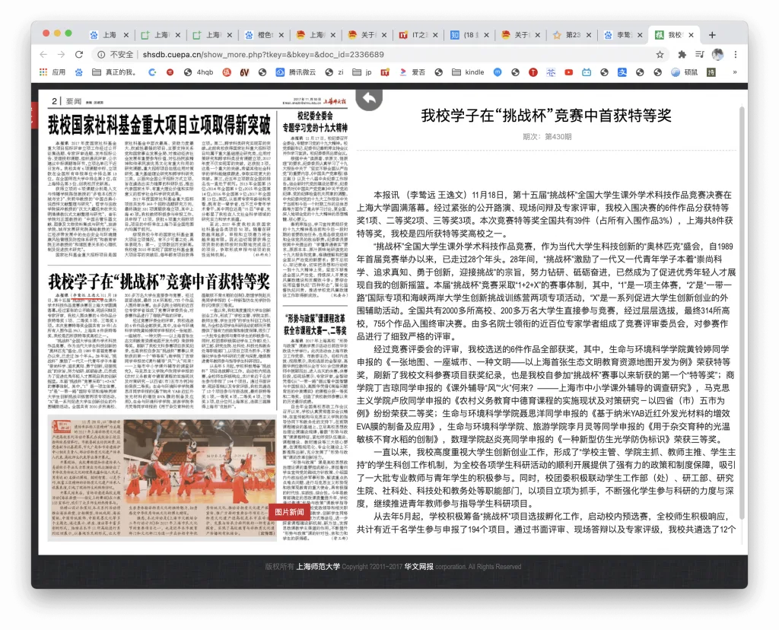
Task: Select newspaper headline 我校学子在挑战杯竞赛中首获特等奖
Action: click(x=159, y=282)
